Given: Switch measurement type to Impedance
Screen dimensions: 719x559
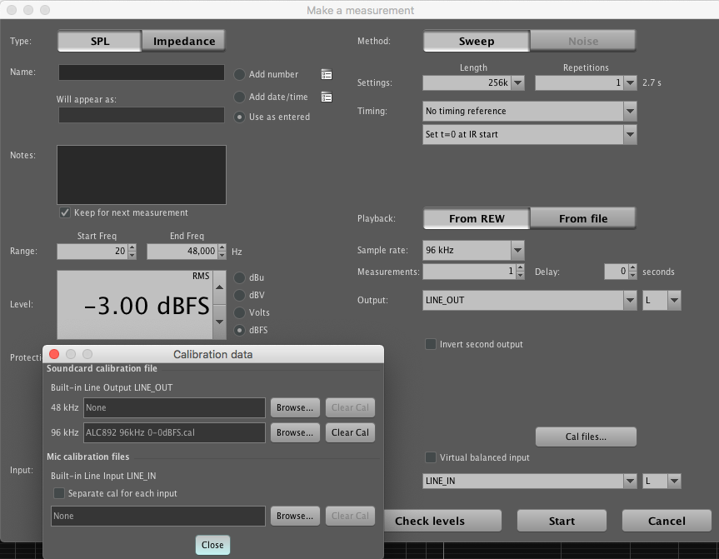Looking at the screenshot, I should (184, 42).
